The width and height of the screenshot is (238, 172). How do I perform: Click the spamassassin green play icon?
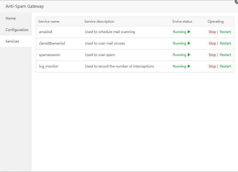pos(189,55)
